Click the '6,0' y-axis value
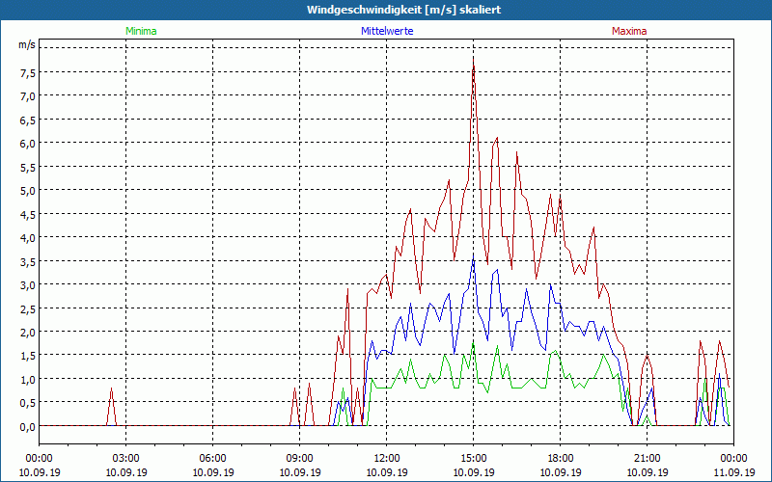 pos(28,144)
